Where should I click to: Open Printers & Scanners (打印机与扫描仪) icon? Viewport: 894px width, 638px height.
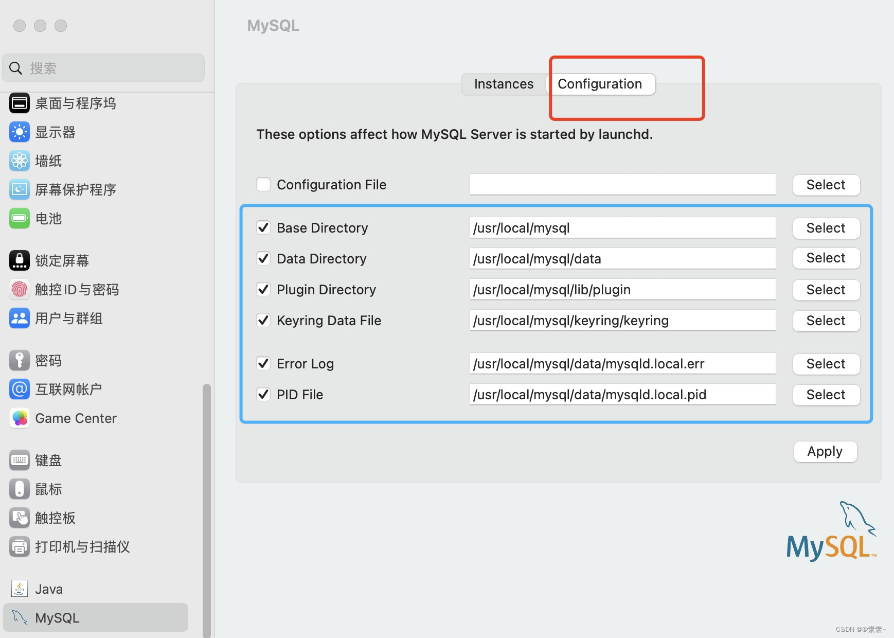point(20,546)
